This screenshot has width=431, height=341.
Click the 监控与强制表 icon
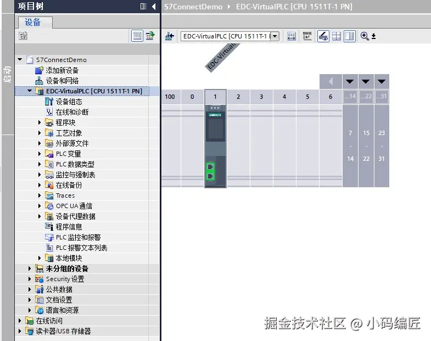coord(49,175)
